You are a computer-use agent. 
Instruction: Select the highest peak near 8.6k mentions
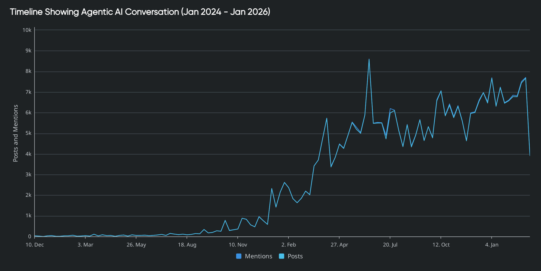point(369,59)
